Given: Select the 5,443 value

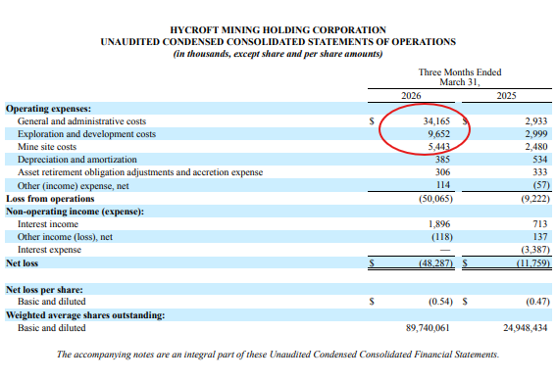Looking at the screenshot, I should pyautogui.click(x=438, y=147).
